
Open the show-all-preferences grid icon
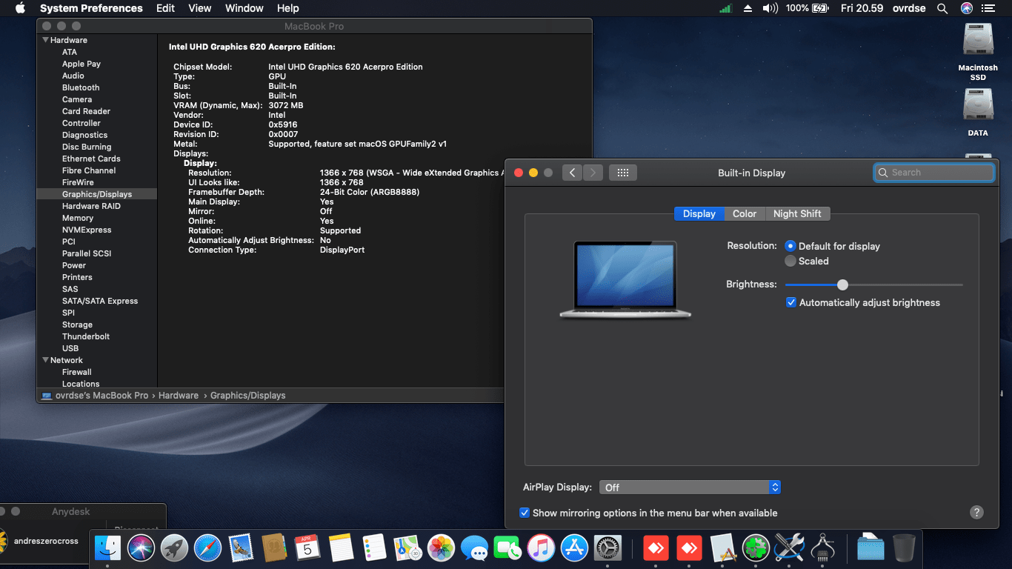623,172
